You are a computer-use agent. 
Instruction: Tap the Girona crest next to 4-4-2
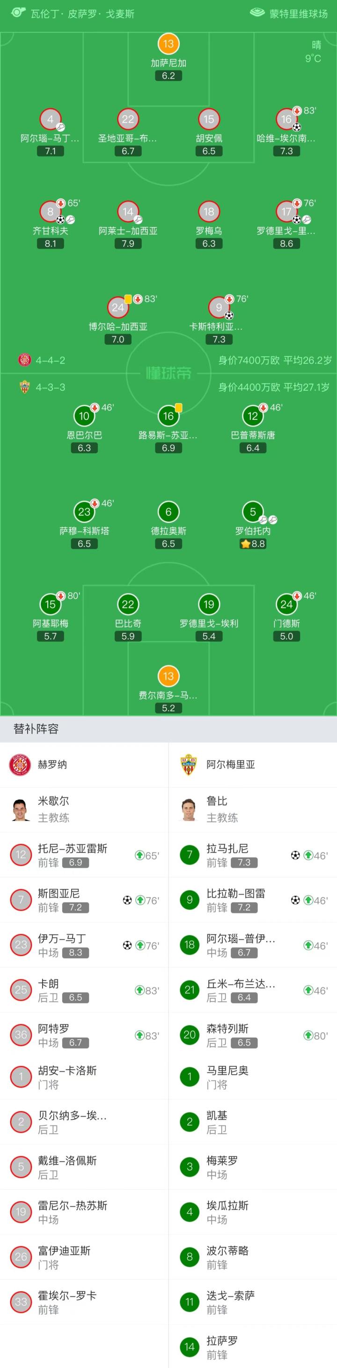25,360
